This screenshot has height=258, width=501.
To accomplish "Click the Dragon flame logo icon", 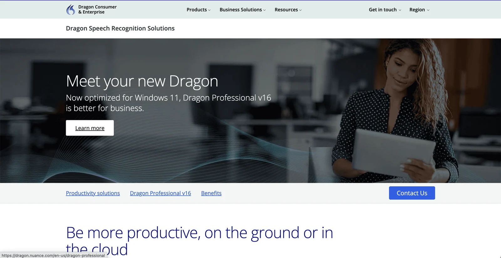I will pos(71,10).
